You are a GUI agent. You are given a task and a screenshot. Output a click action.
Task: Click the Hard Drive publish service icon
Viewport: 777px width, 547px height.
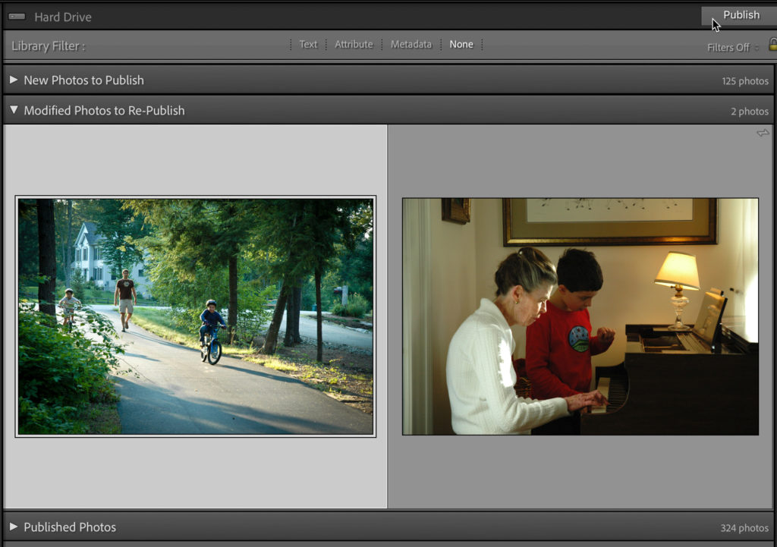click(17, 17)
